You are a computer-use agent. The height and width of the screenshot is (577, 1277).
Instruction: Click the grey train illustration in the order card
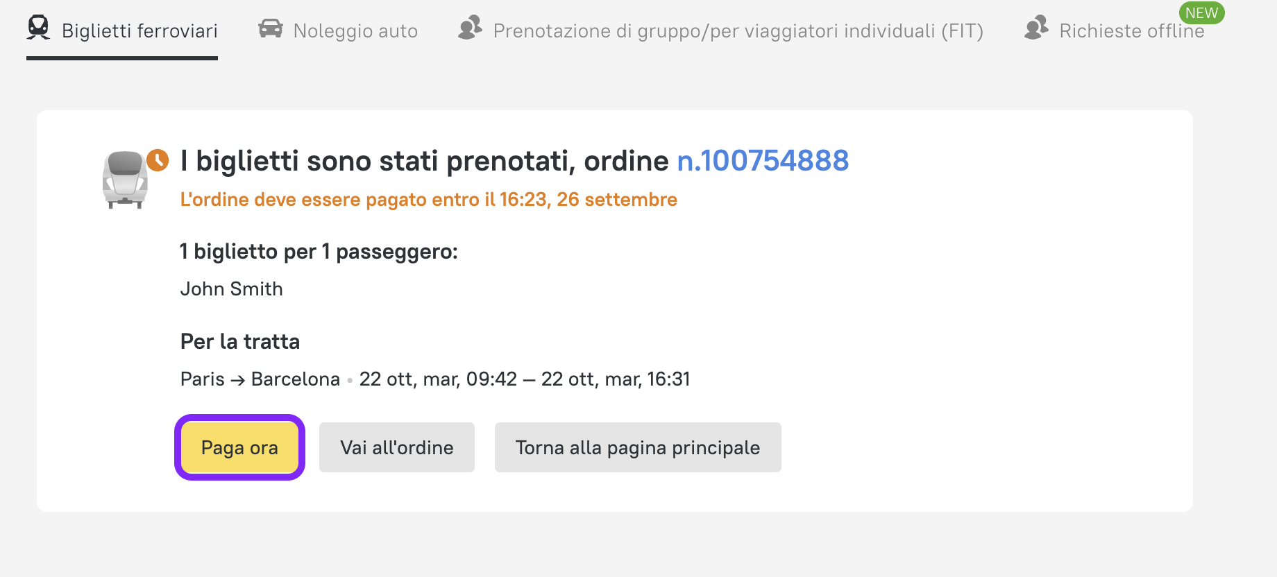point(125,180)
